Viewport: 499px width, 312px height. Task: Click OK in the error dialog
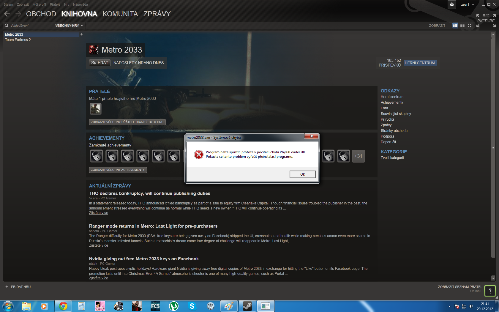pos(302,174)
